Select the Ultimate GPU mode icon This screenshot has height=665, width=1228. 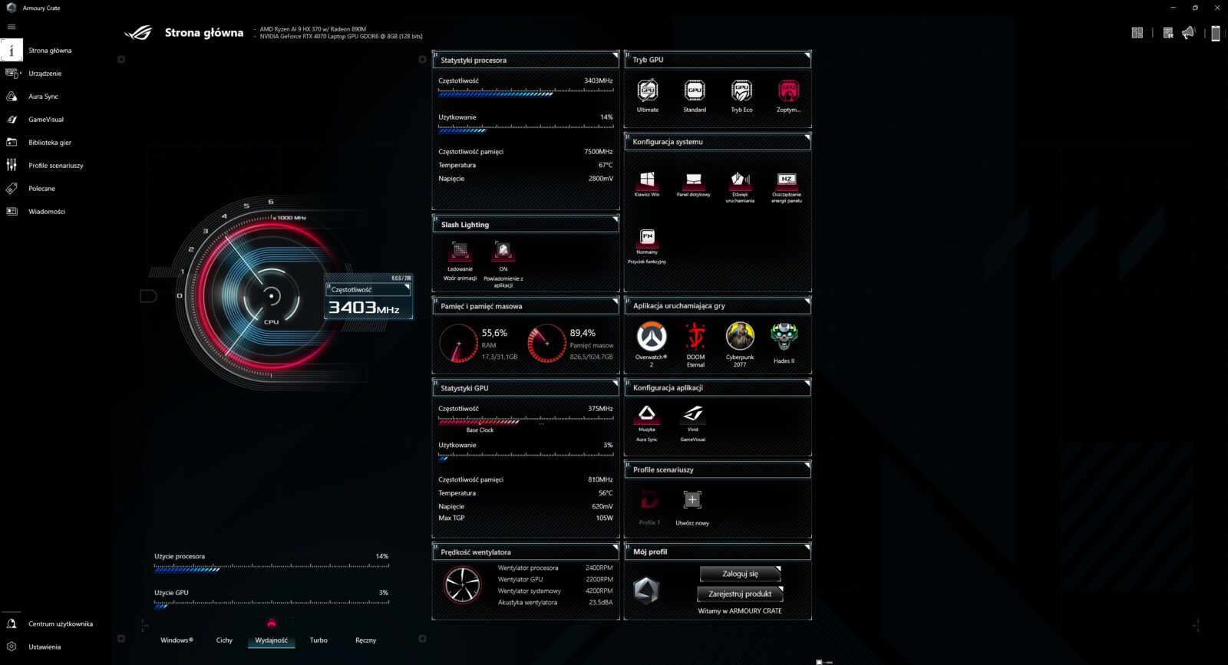click(647, 91)
